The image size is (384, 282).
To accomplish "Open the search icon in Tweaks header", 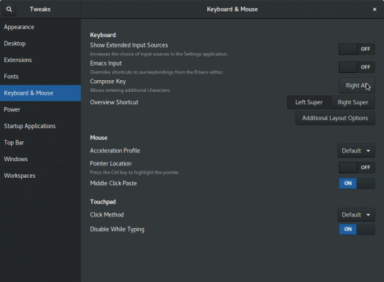I will (9, 9).
